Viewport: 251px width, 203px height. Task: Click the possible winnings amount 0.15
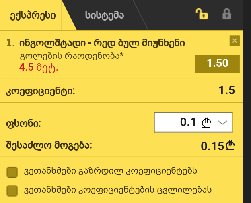[218, 146]
